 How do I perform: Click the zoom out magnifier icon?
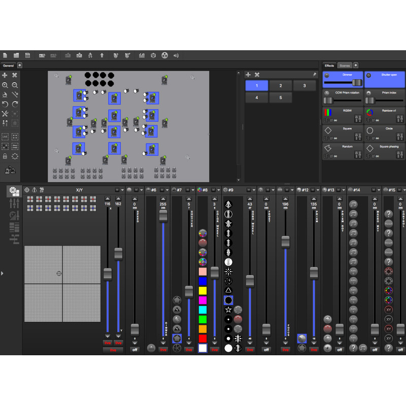pos(15,85)
